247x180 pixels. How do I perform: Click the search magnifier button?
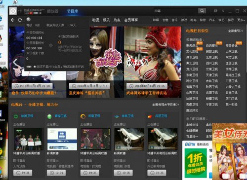click(x=202, y=11)
